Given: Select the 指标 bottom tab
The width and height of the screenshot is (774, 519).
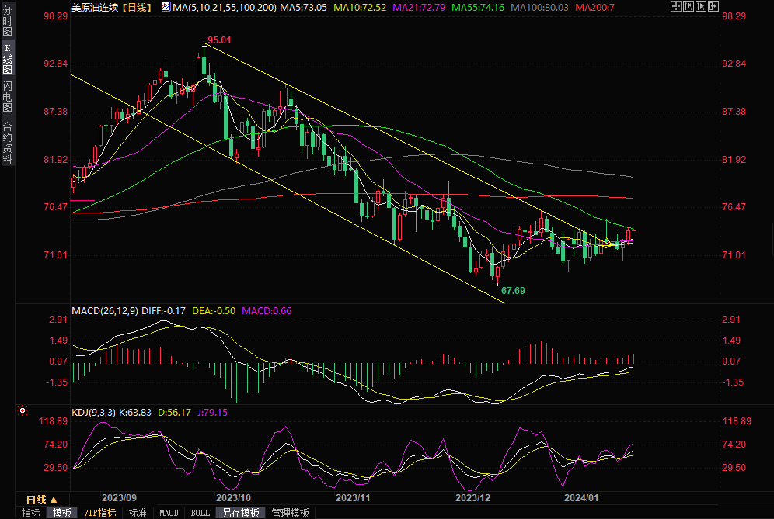Looking at the screenshot, I should pyautogui.click(x=31, y=513).
